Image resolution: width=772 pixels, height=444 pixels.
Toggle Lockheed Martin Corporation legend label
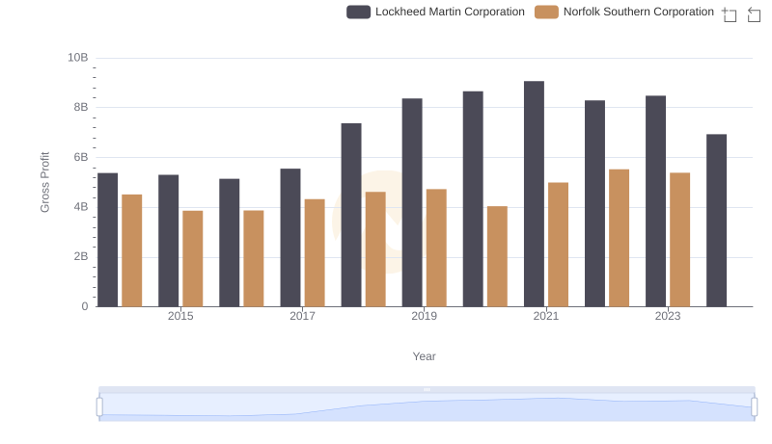click(450, 12)
